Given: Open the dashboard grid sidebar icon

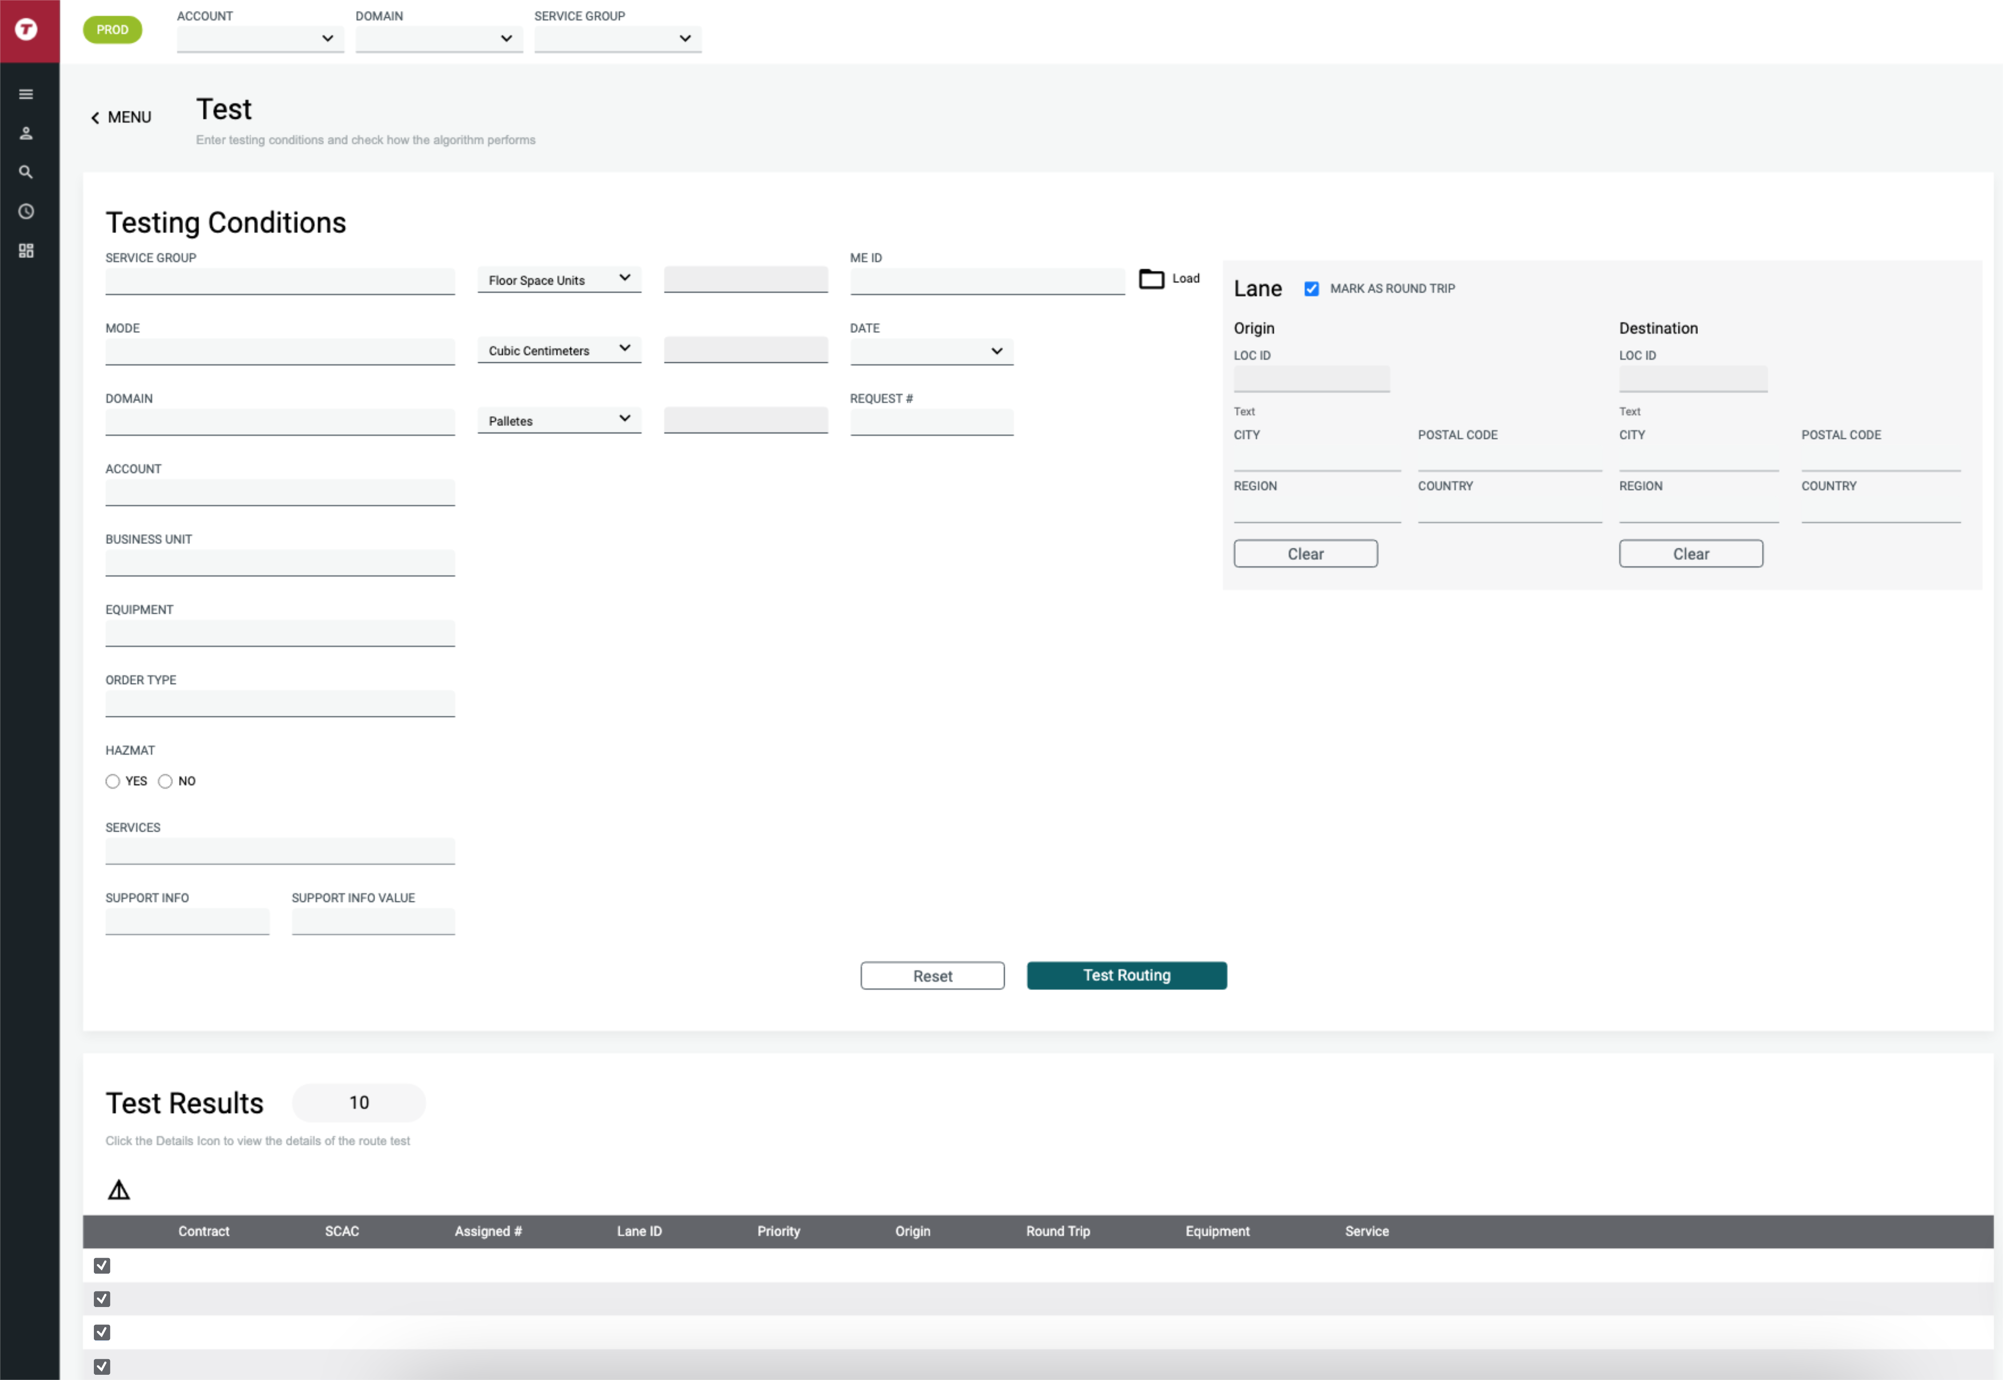Looking at the screenshot, I should [27, 251].
